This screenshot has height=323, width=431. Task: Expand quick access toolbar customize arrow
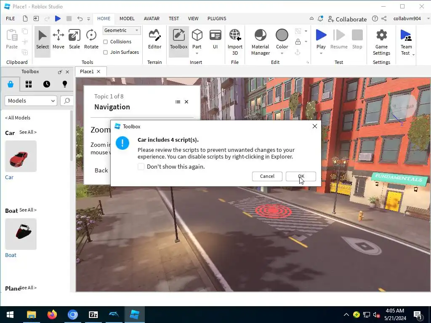88,19
